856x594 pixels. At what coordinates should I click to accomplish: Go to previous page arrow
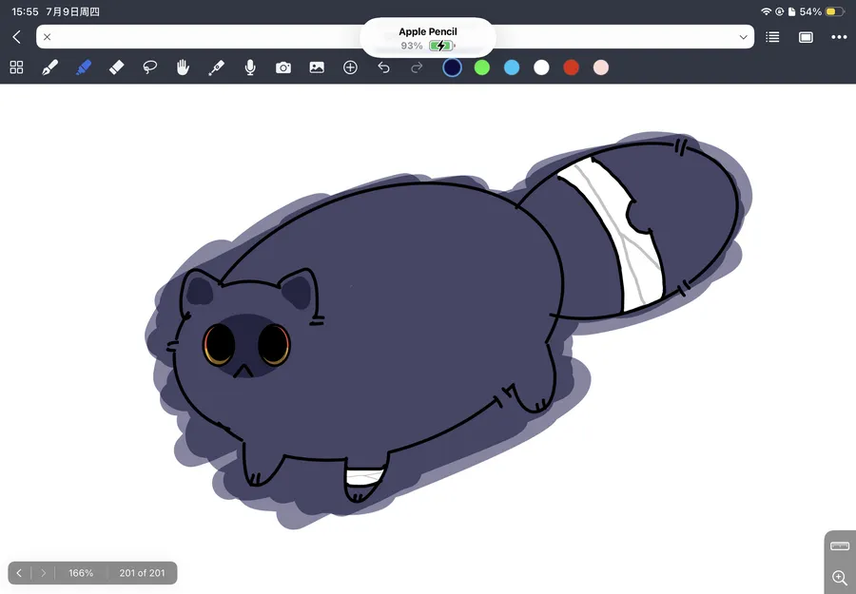19,573
